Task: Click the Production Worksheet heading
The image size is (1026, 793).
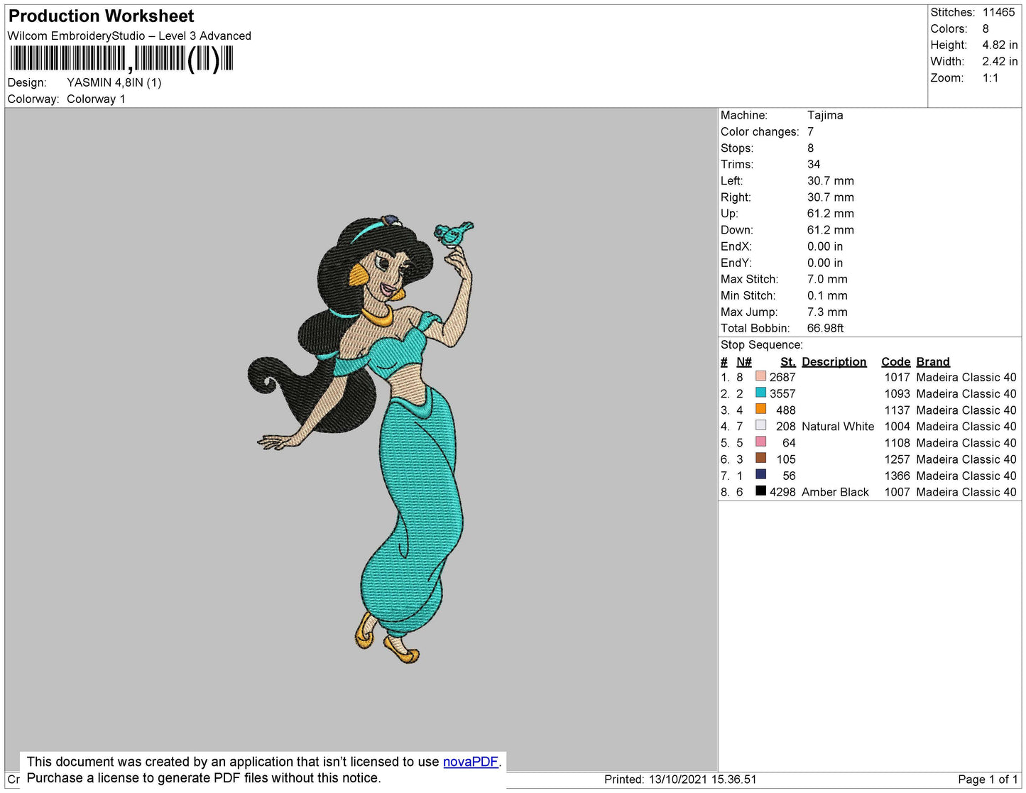Action: tap(101, 16)
